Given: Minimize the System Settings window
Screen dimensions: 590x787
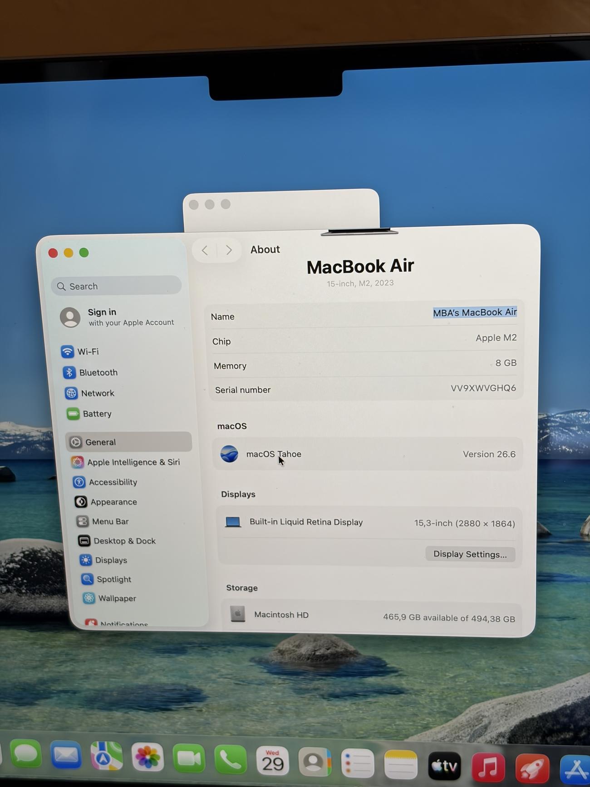Looking at the screenshot, I should [69, 252].
